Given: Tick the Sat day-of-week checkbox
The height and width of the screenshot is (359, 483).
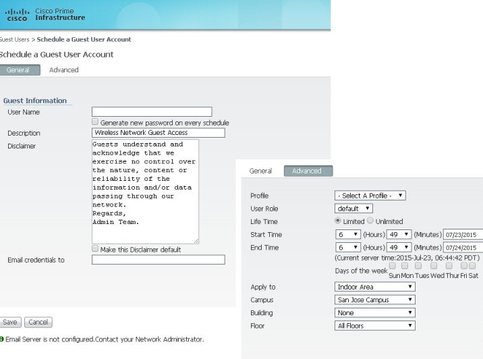Looking at the screenshot, I should [472, 266].
